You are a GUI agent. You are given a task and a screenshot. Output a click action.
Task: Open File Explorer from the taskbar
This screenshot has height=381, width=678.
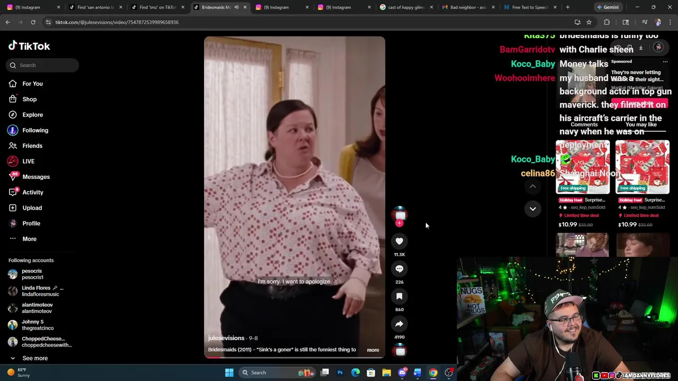(x=387, y=373)
